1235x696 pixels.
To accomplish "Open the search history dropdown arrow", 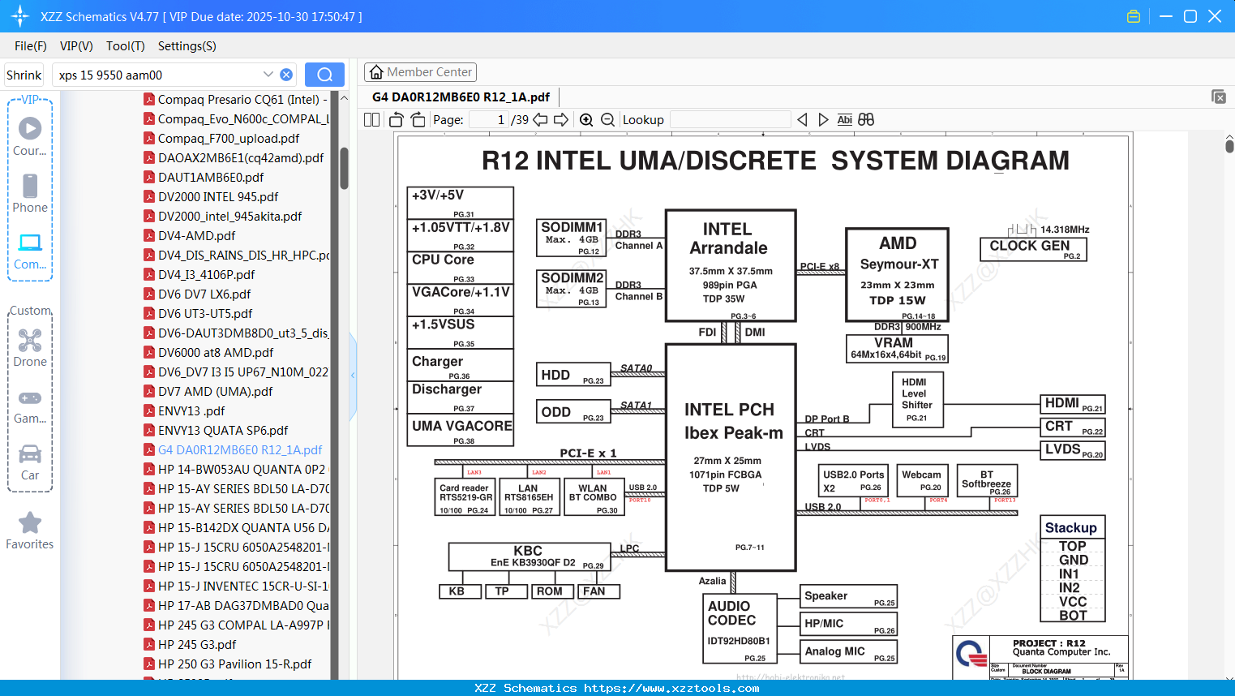I will tap(268, 75).
